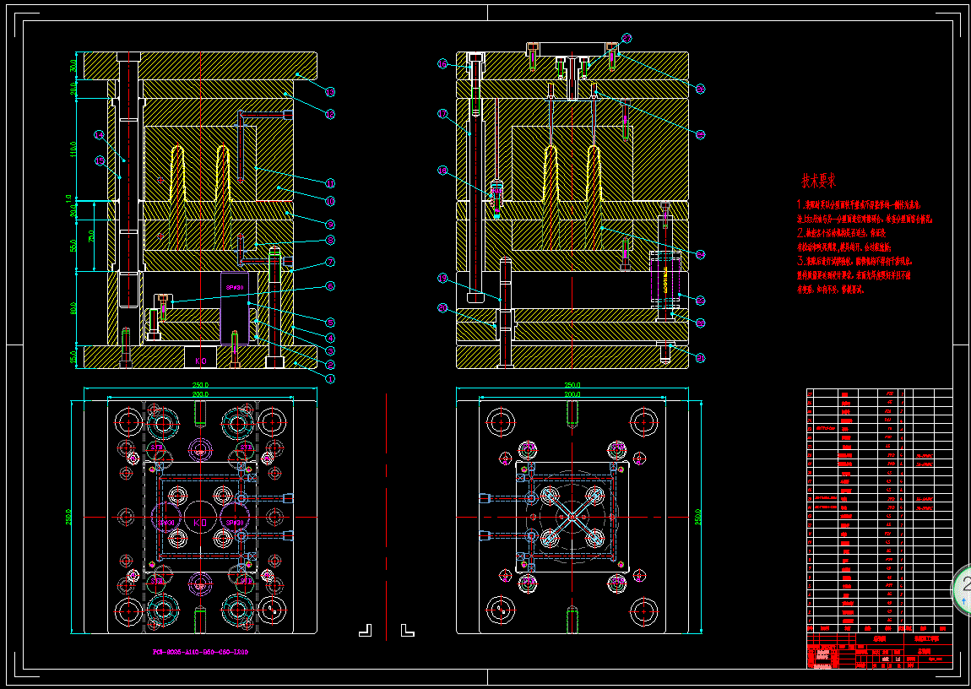
Task: Select part balloon number 20
Action: [x=442, y=307]
